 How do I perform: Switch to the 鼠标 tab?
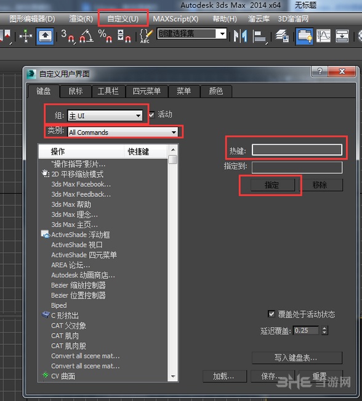pos(76,91)
